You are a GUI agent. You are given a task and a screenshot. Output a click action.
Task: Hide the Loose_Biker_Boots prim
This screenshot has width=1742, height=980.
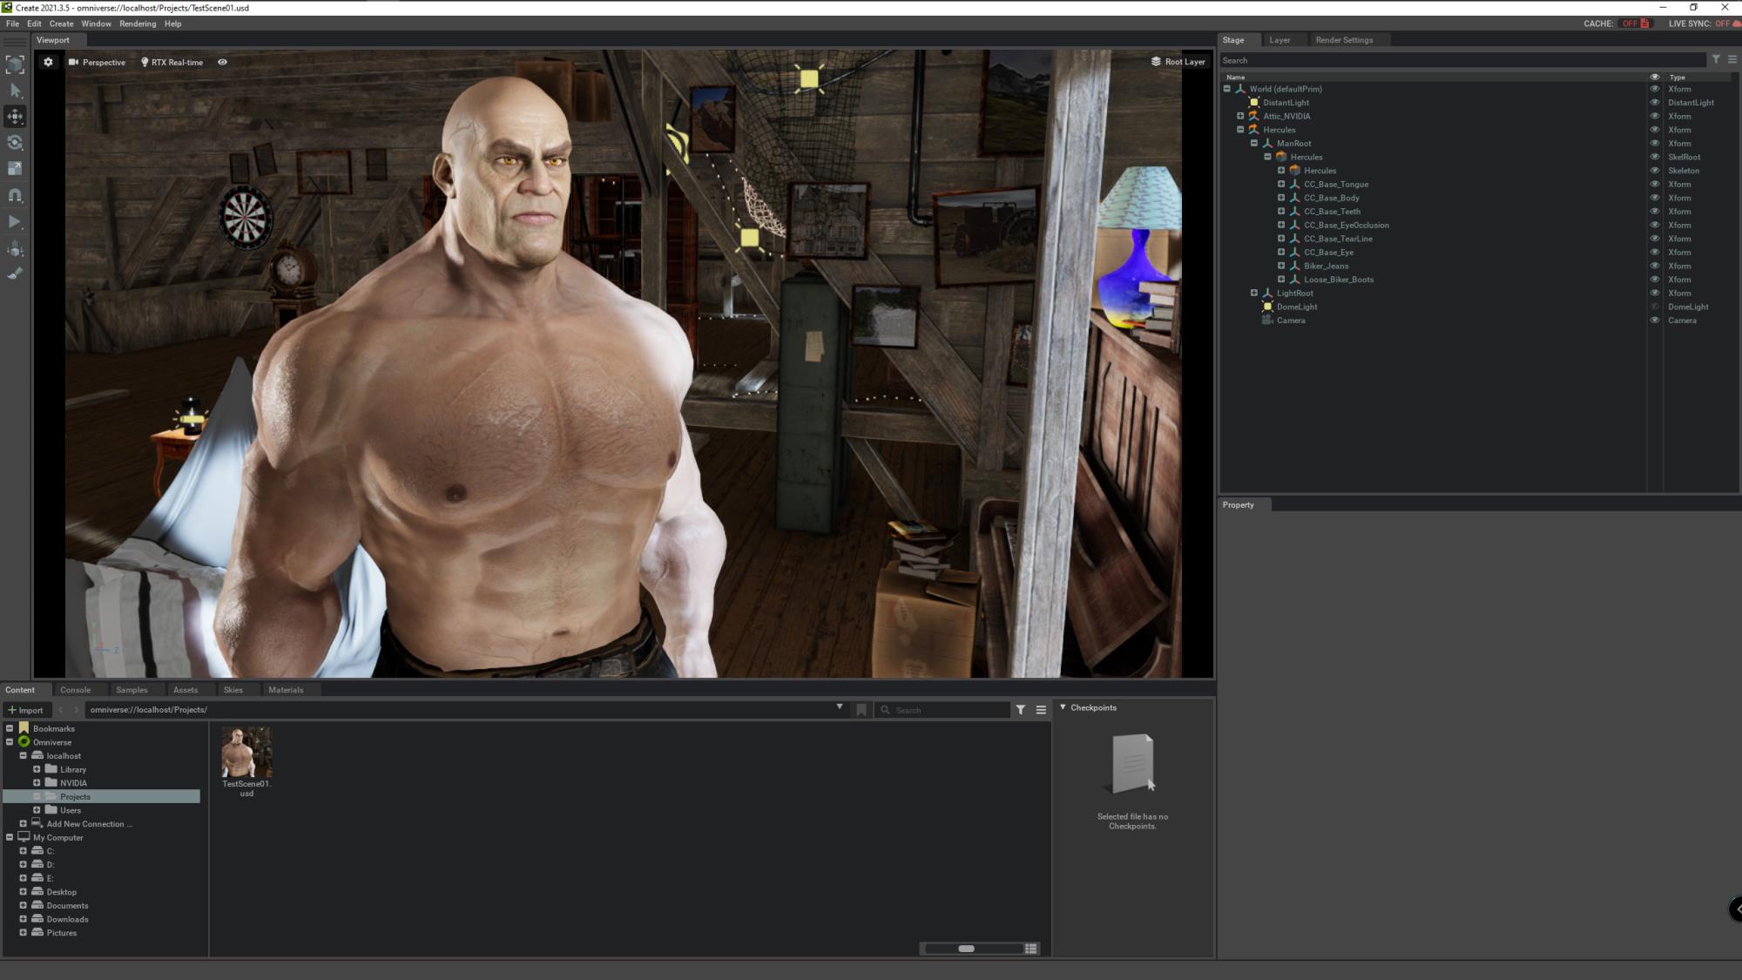coord(1655,280)
